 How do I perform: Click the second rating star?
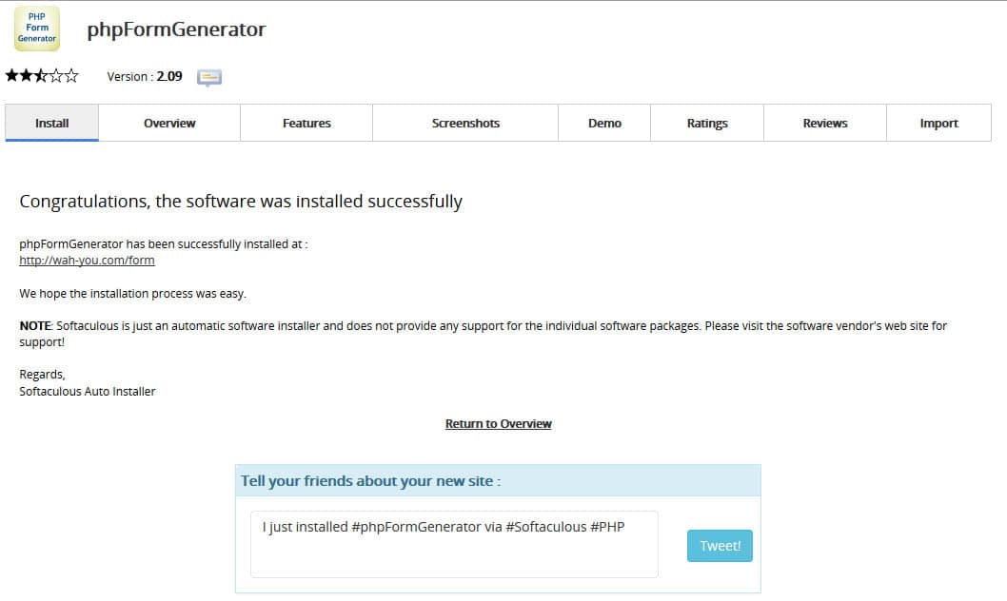pos(27,76)
